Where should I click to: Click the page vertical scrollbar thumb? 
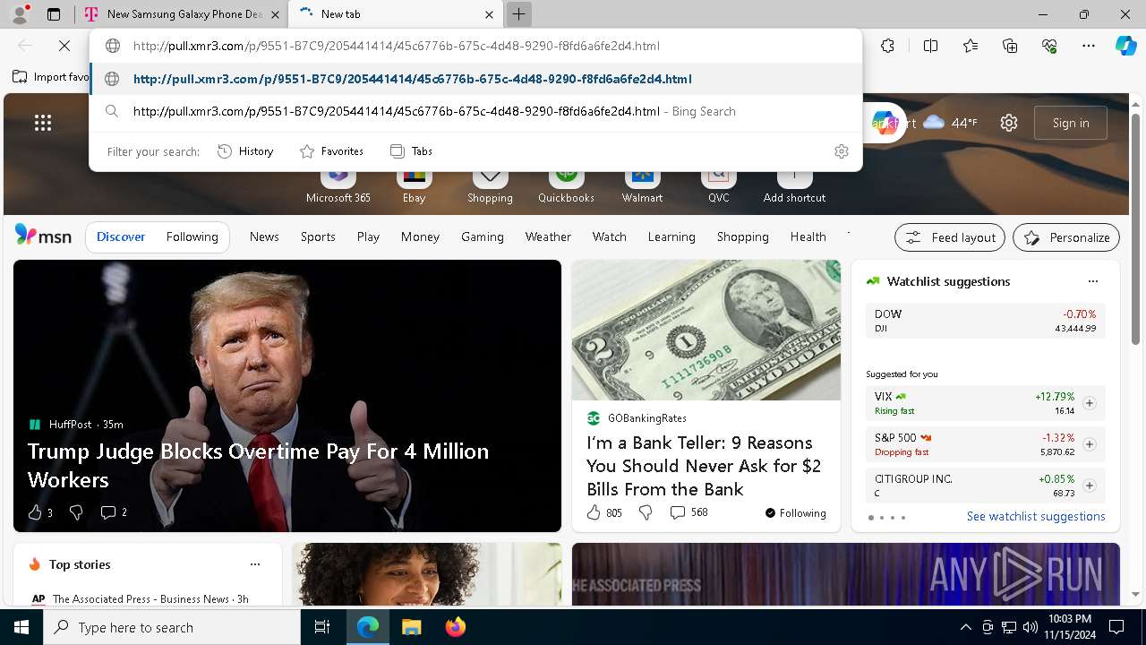point(1136,229)
